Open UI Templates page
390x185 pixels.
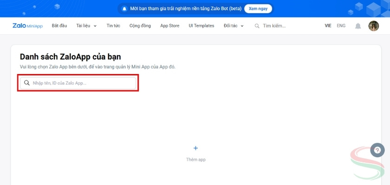[x=201, y=26]
